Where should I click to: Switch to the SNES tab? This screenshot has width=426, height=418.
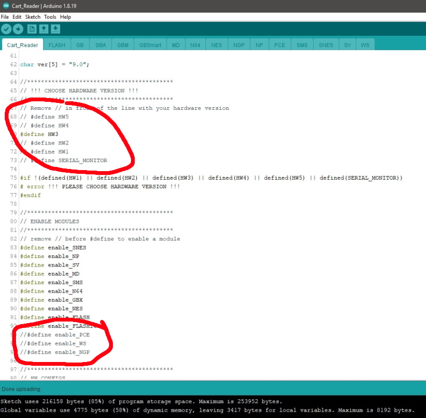tap(326, 45)
